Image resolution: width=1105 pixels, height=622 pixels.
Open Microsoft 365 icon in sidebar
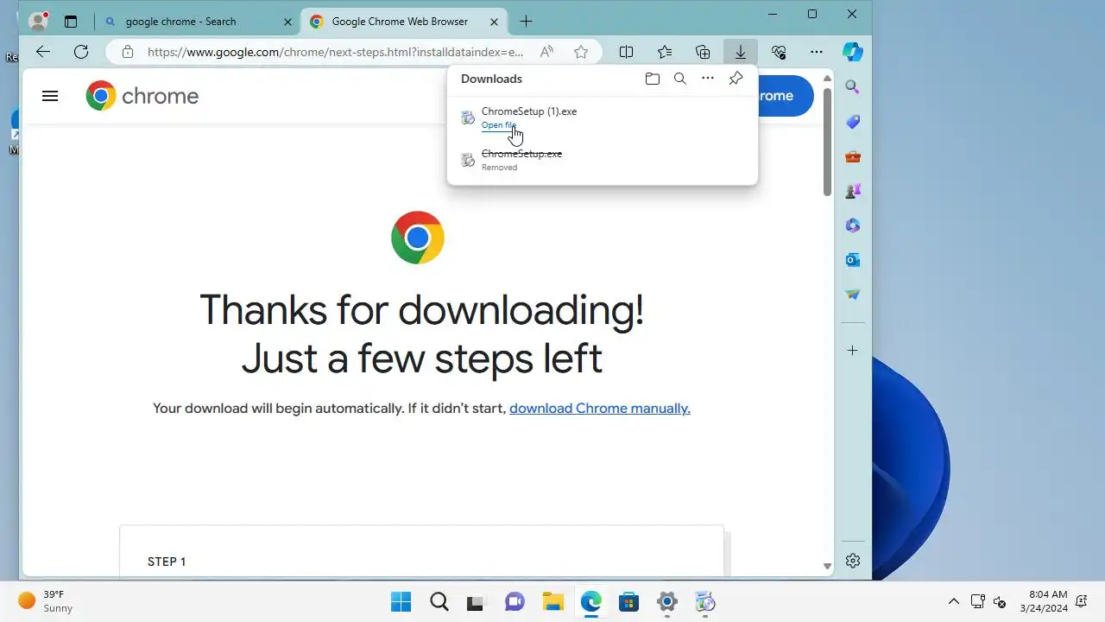pyautogui.click(x=853, y=225)
